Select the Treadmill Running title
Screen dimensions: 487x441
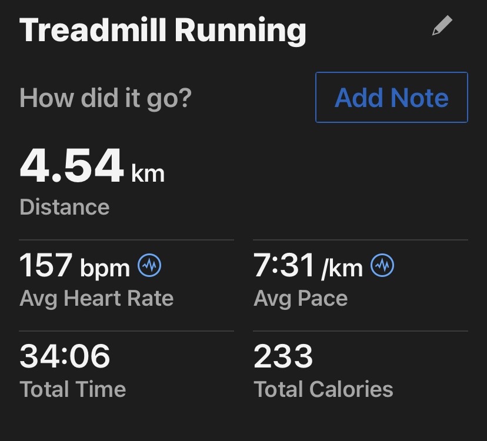[x=163, y=30]
